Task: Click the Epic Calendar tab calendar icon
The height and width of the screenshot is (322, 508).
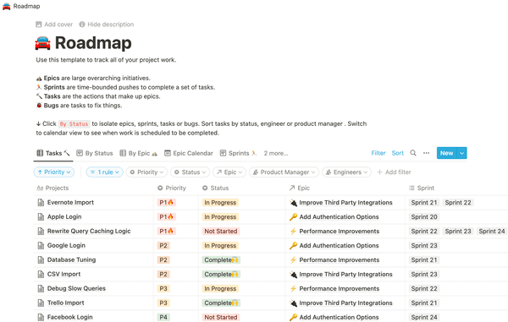Action: tap(168, 153)
